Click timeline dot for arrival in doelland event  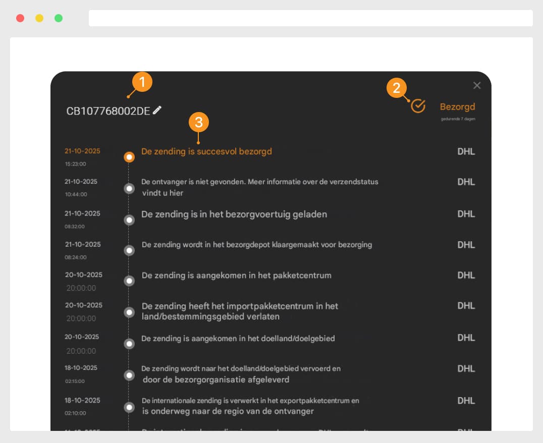click(129, 344)
